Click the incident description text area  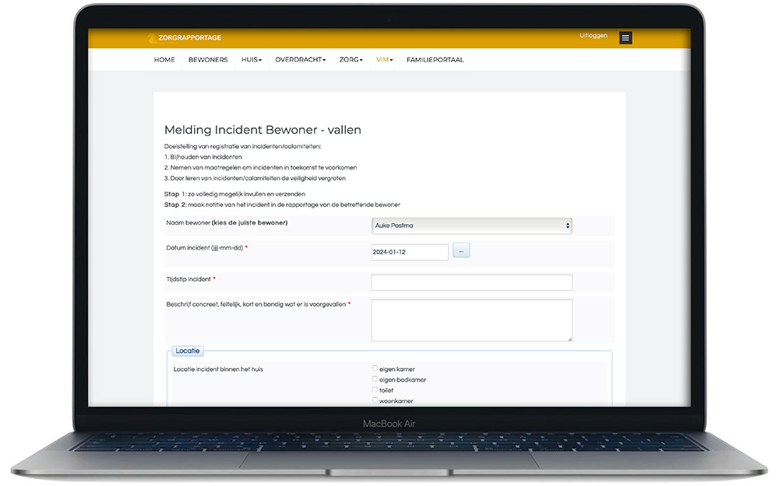pyautogui.click(x=471, y=320)
